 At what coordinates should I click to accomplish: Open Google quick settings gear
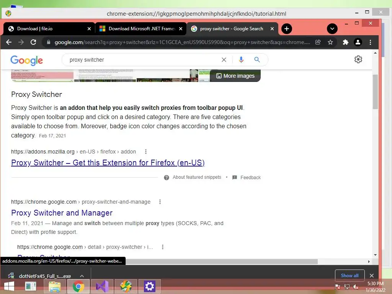click(x=358, y=59)
